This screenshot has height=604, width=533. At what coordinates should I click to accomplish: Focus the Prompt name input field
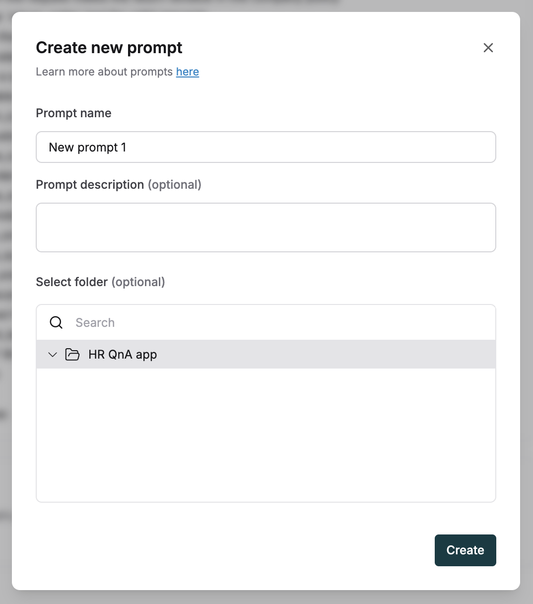[x=266, y=147]
